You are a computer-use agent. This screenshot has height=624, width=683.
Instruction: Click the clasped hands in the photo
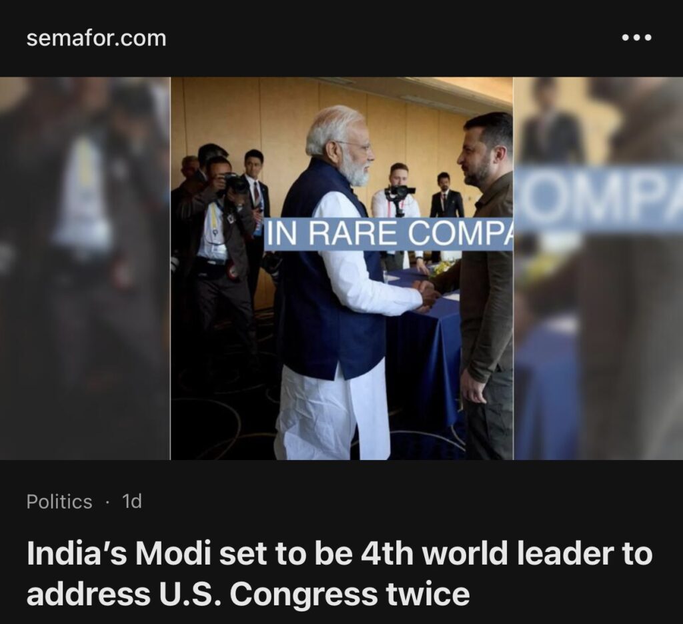click(x=426, y=297)
